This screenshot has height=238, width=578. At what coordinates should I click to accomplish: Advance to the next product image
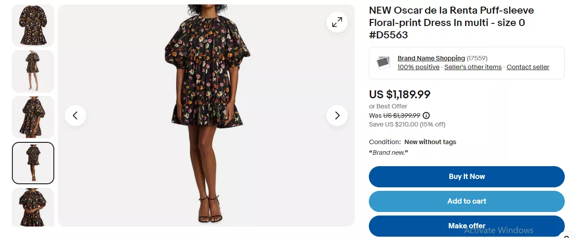click(337, 115)
